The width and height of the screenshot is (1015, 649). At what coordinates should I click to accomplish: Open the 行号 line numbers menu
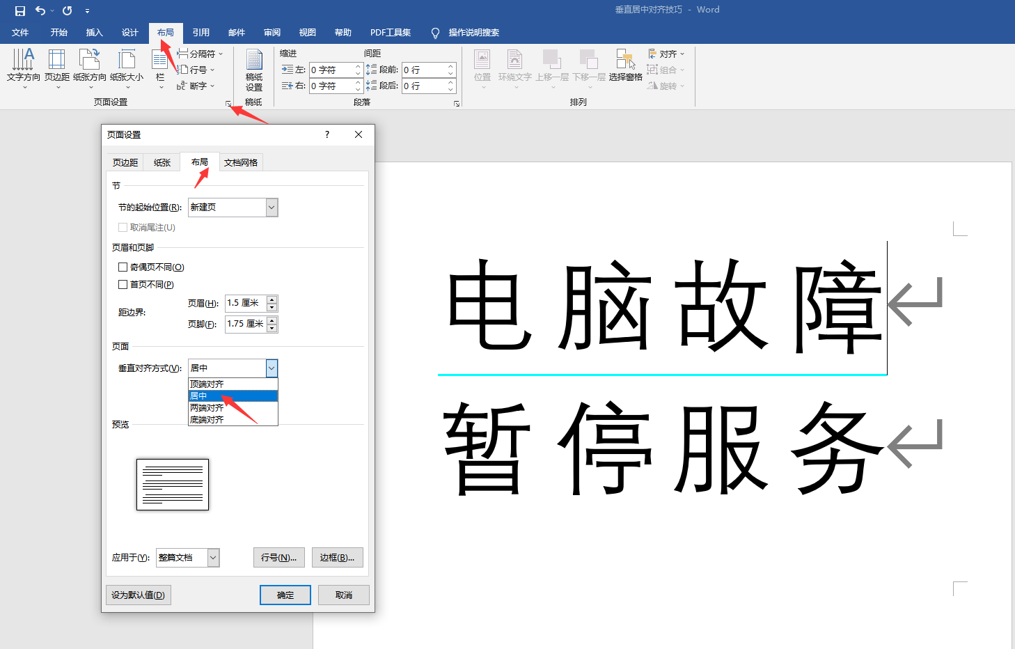pyautogui.click(x=196, y=70)
